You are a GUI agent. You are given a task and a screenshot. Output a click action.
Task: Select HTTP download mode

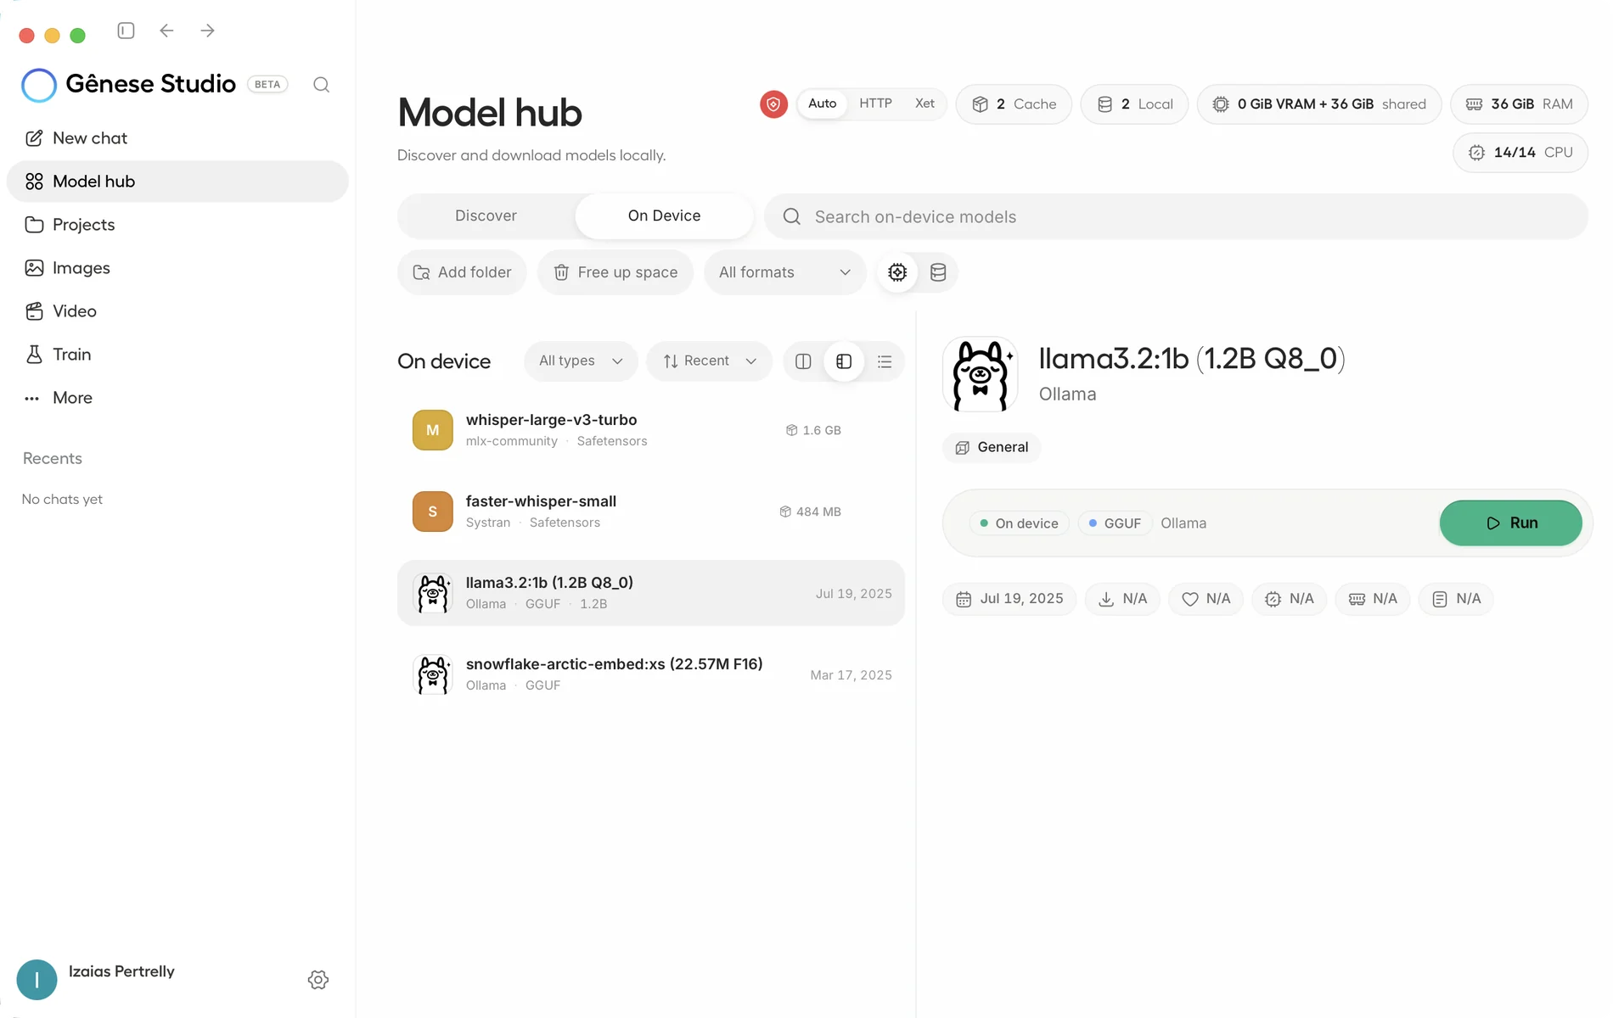tap(875, 103)
